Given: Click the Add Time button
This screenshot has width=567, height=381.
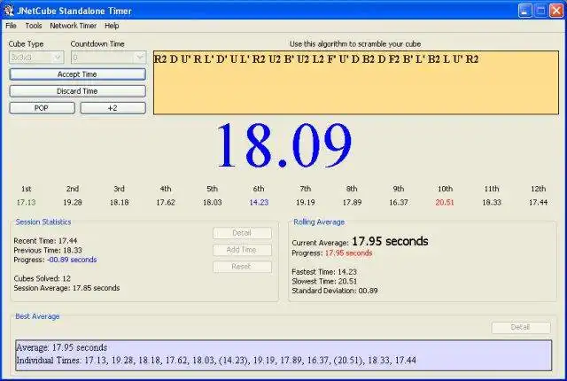Looking at the screenshot, I should pos(242,249).
